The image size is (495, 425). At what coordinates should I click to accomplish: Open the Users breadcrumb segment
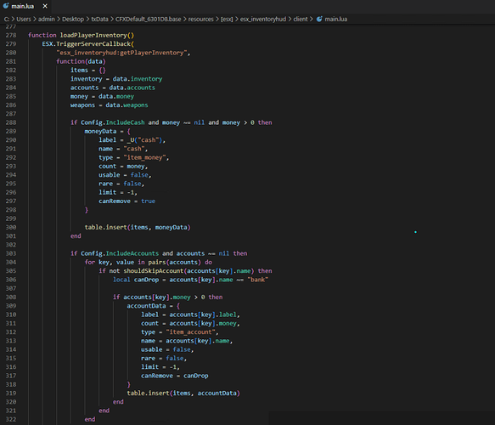[24, 20]
